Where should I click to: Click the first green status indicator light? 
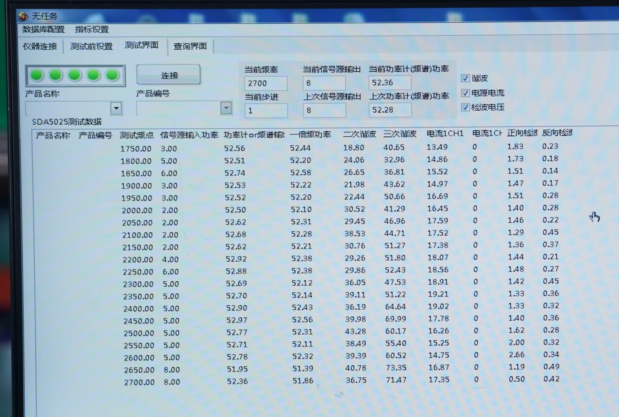click(37, 75)
